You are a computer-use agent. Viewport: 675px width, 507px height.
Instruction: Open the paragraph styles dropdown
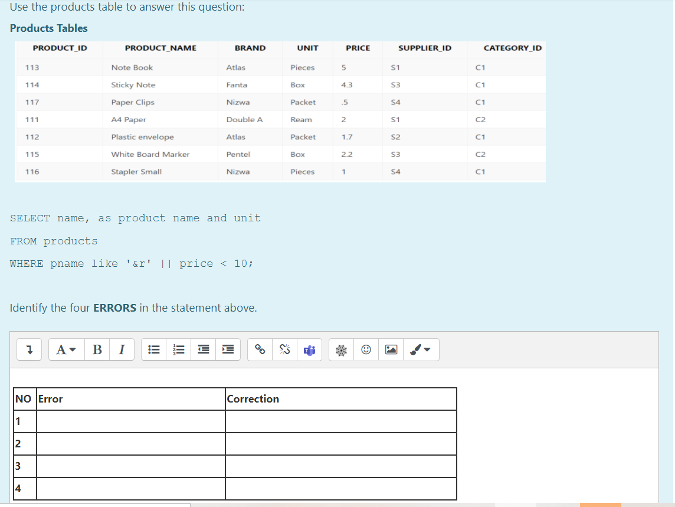[66, 349]
